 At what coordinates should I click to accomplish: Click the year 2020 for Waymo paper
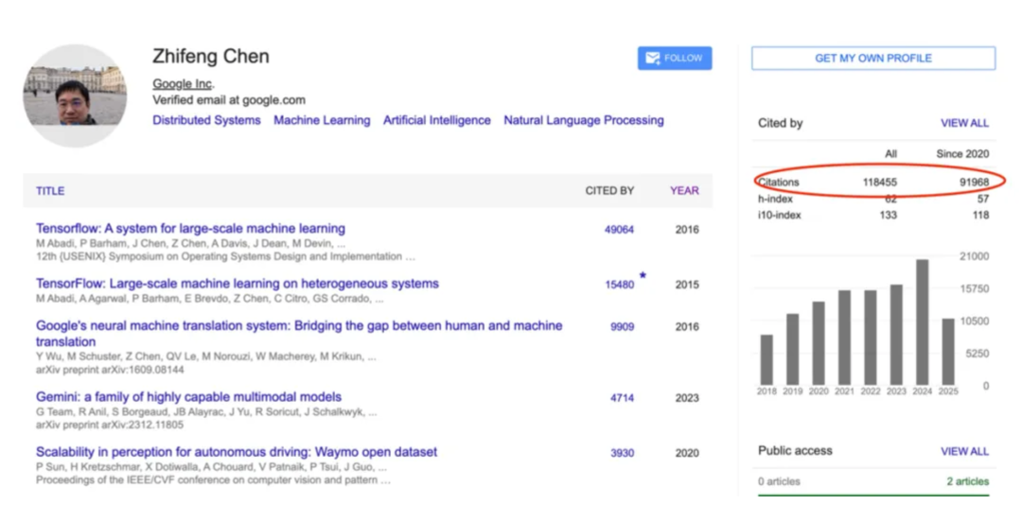687,454
